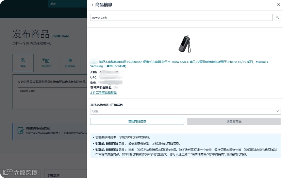Viewport: 283px width, 178px height.
Task: Click the ASIN: label
Action: 94,72
